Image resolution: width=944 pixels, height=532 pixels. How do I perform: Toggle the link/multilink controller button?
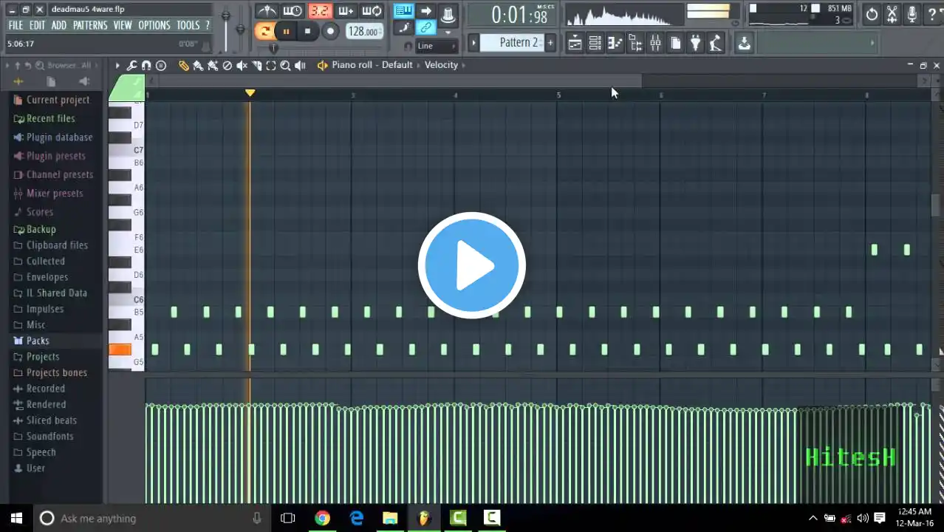point(426,28)
